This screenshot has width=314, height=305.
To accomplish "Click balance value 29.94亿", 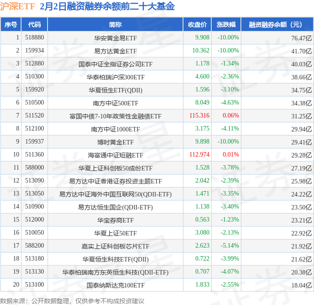I will (x=301, y=129).
